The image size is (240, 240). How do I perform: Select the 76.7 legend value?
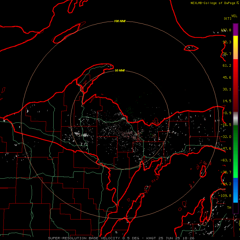(227, 54)
